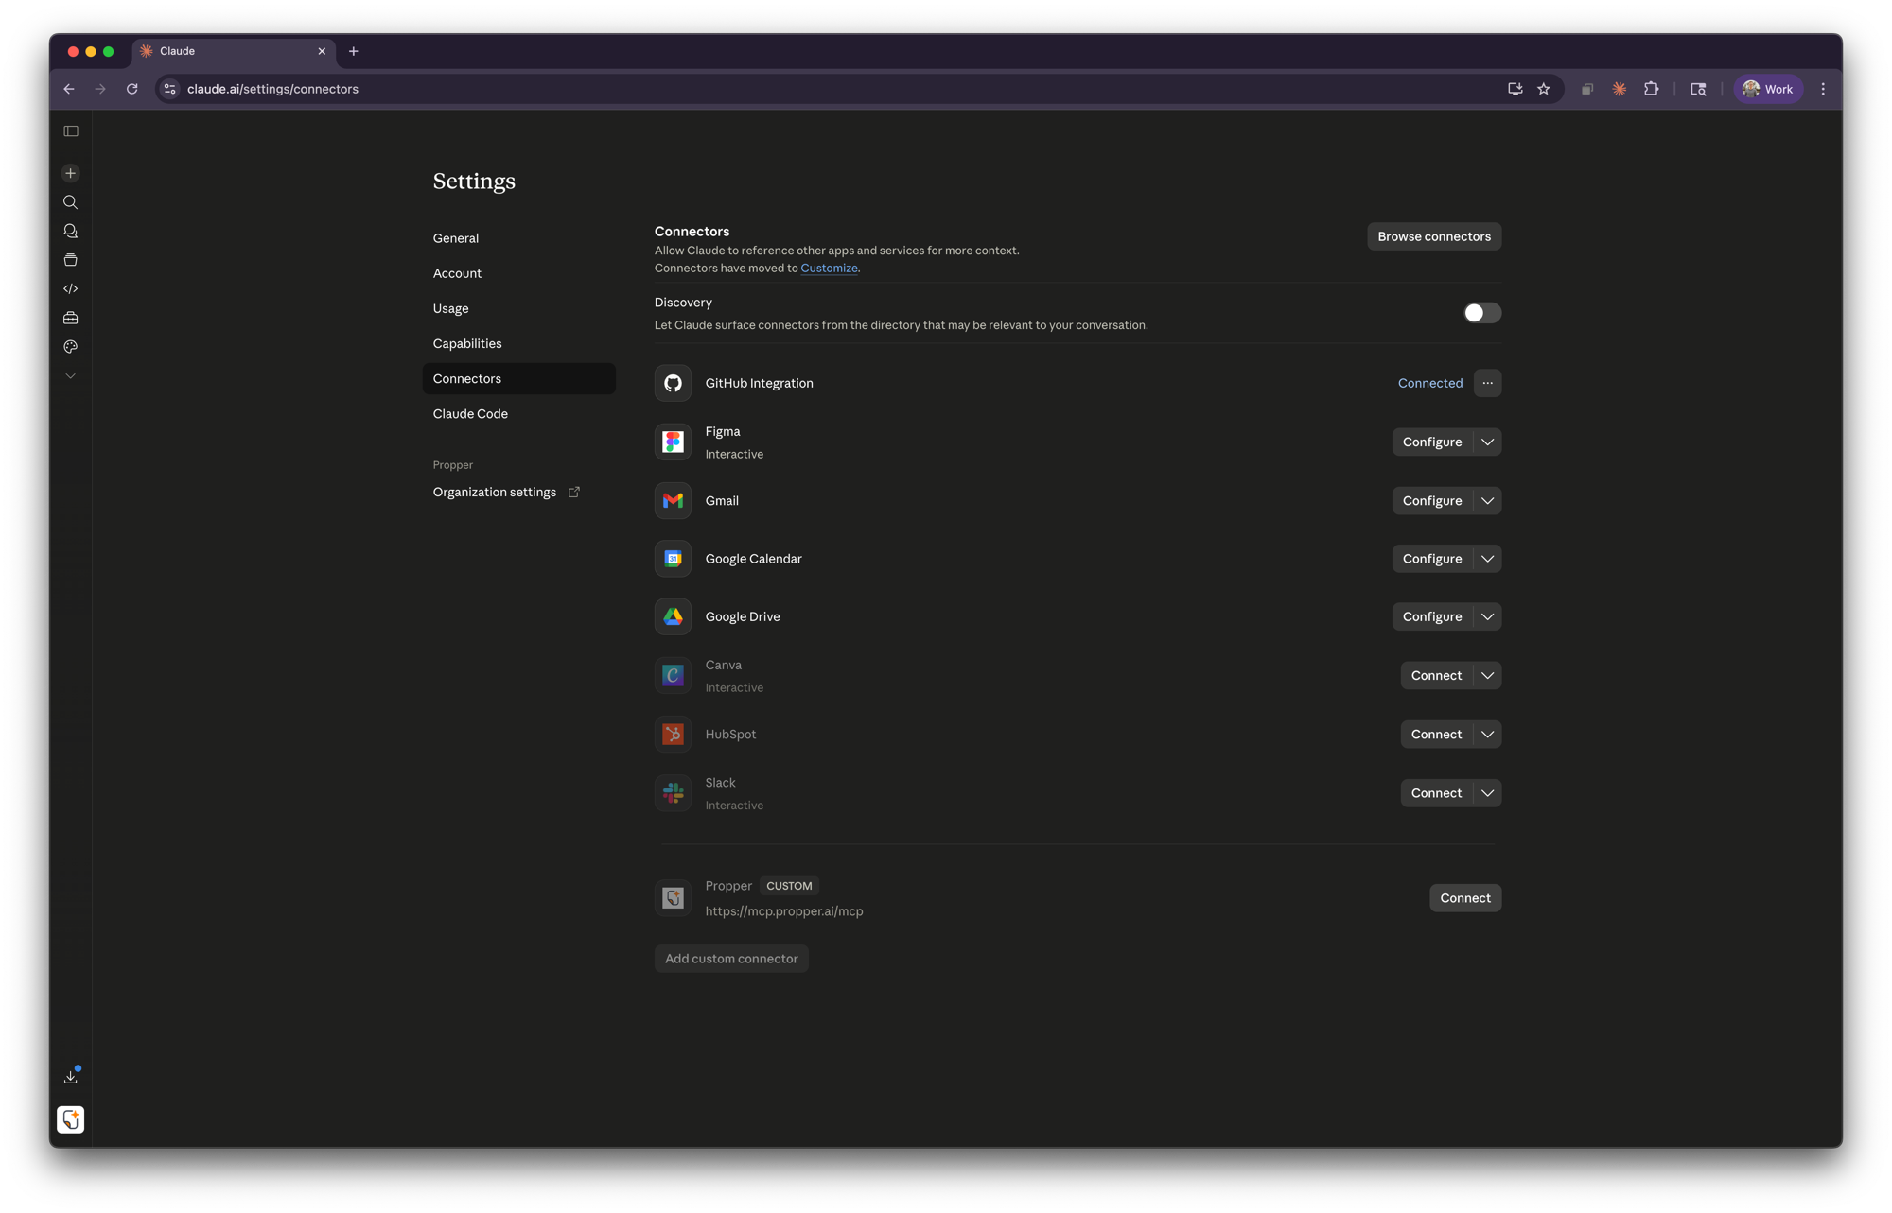Collapse the sidebar with the panel toggle icon
1892x1213 pixels.
tap(70, 130)
